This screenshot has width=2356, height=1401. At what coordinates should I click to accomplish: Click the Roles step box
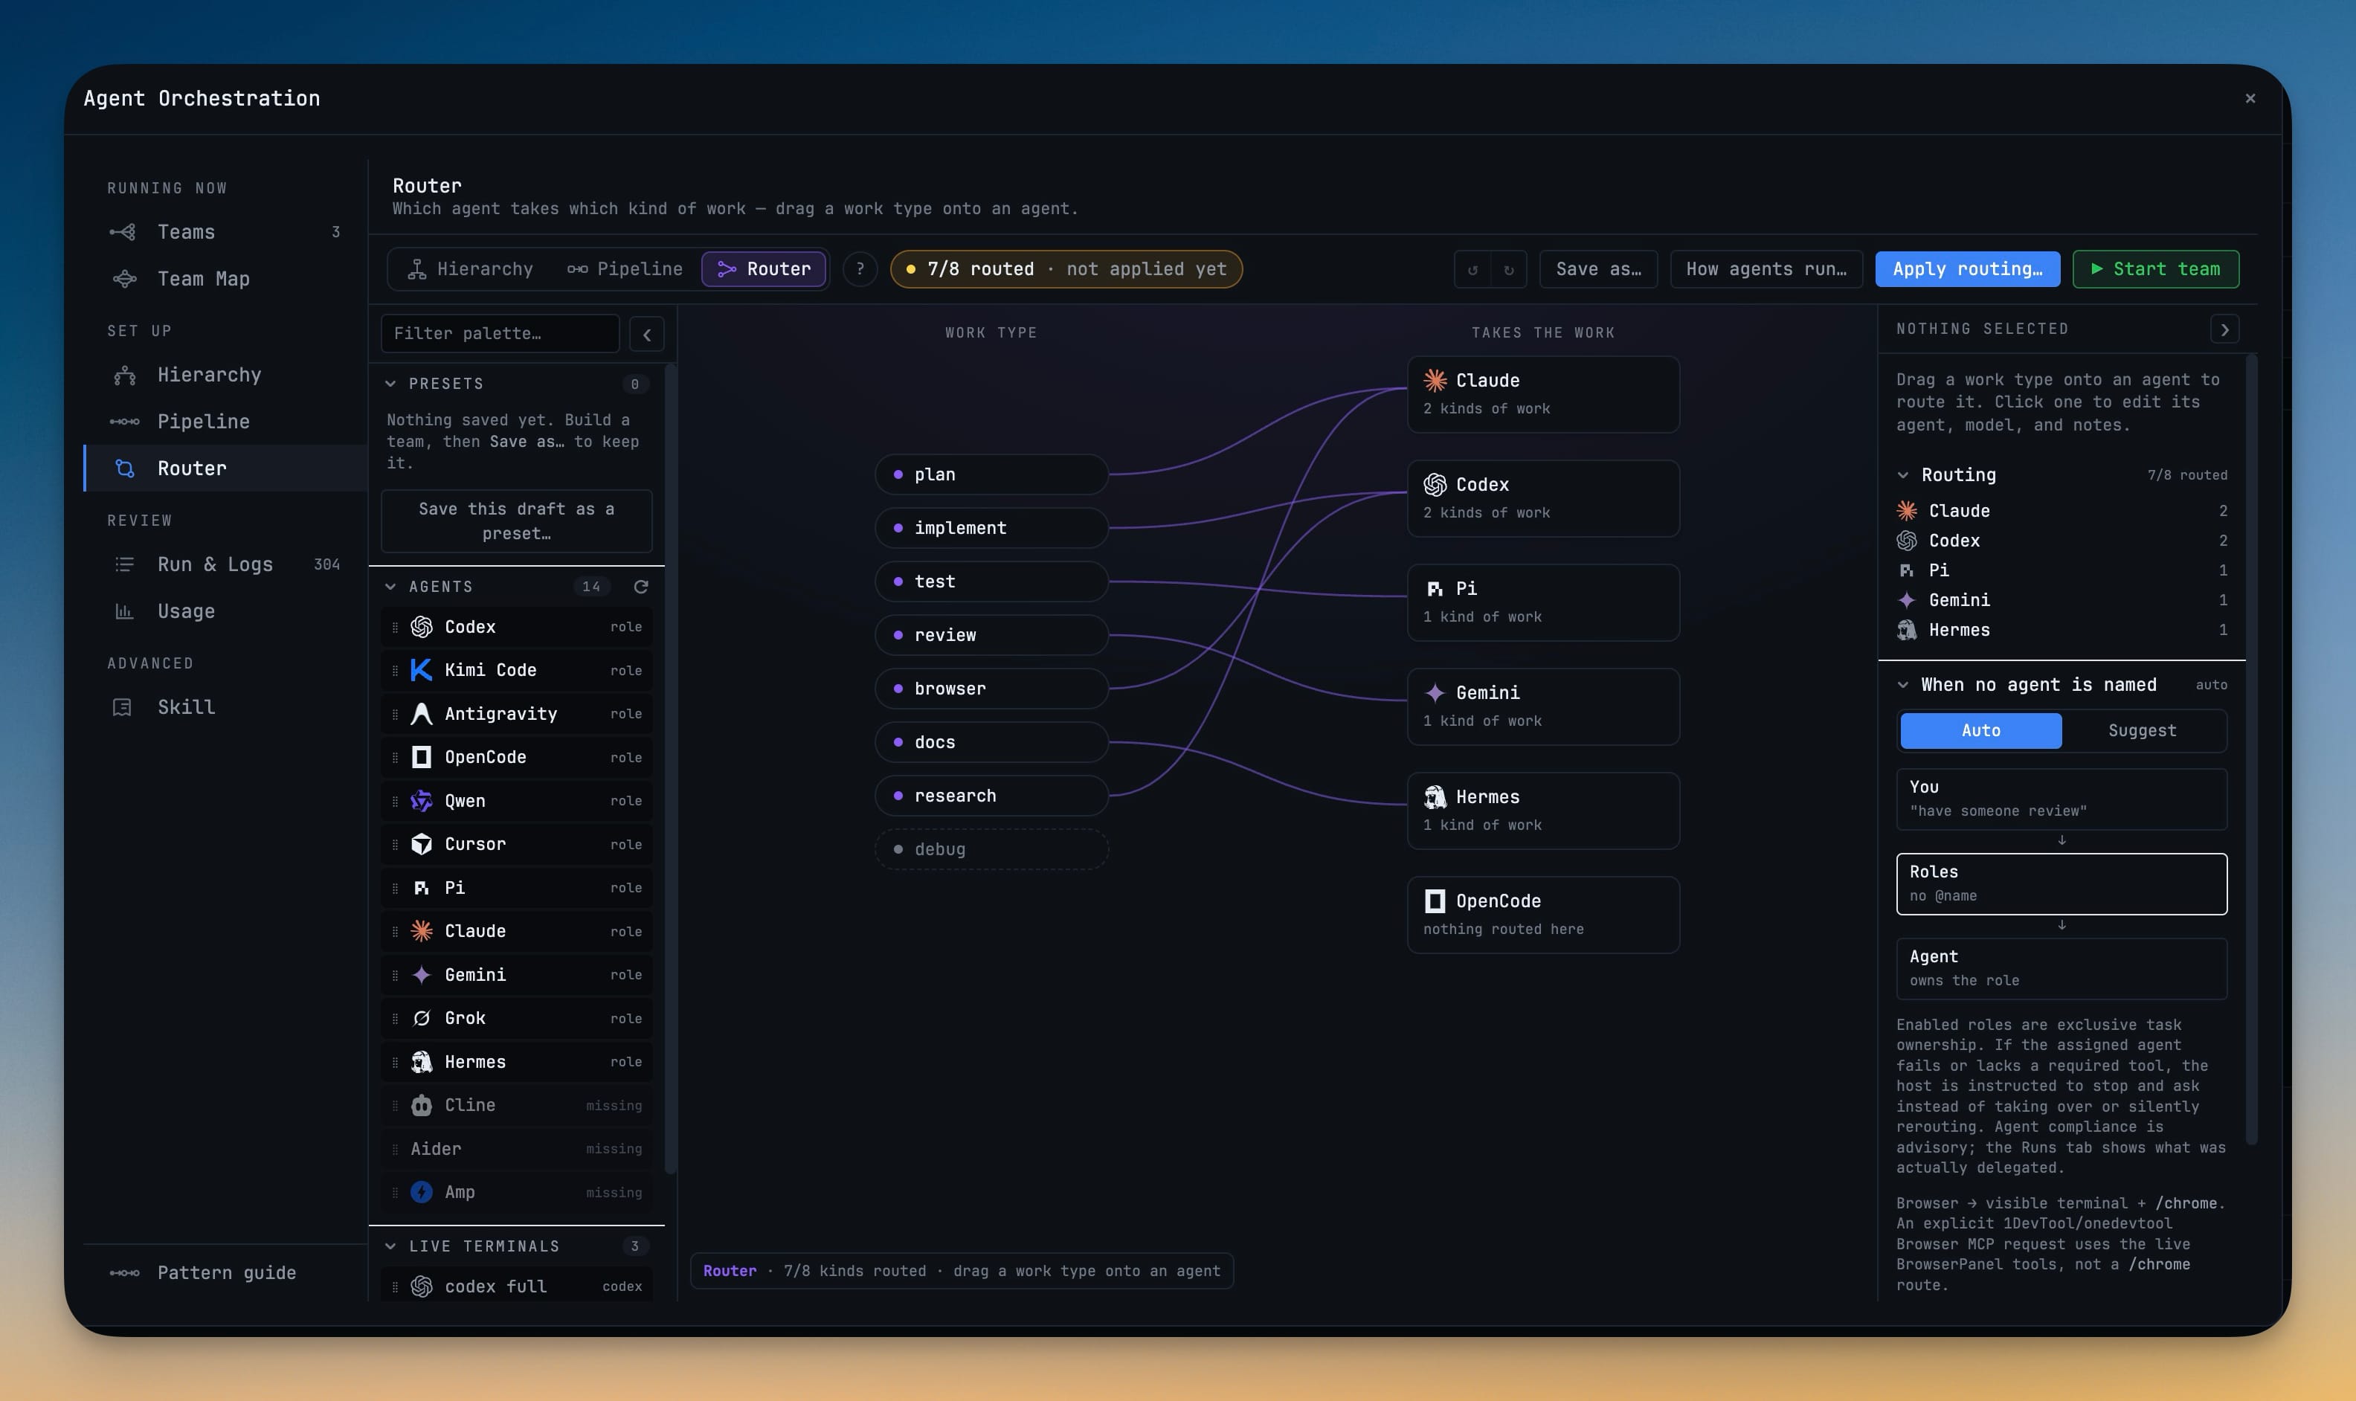pos(2061,883)
